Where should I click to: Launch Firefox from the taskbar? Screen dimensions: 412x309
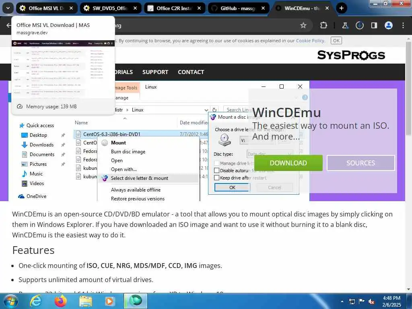point(61,301)
